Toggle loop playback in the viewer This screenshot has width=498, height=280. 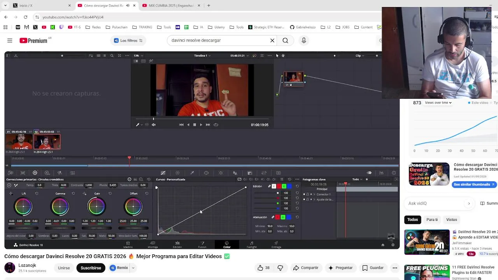[216, 125]
